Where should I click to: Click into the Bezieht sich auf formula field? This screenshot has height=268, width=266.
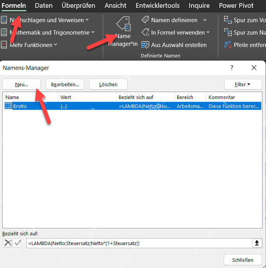click(x=139, y=243)
